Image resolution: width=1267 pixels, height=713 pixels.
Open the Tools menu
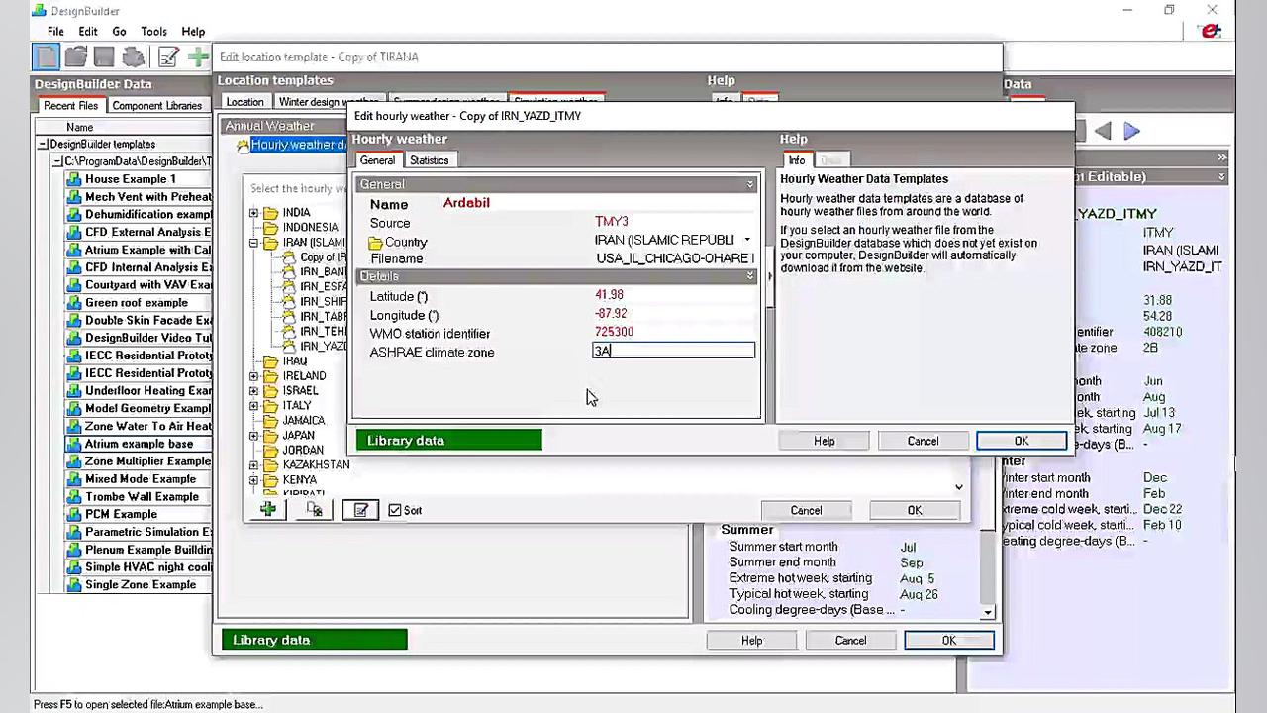point(153,32)
